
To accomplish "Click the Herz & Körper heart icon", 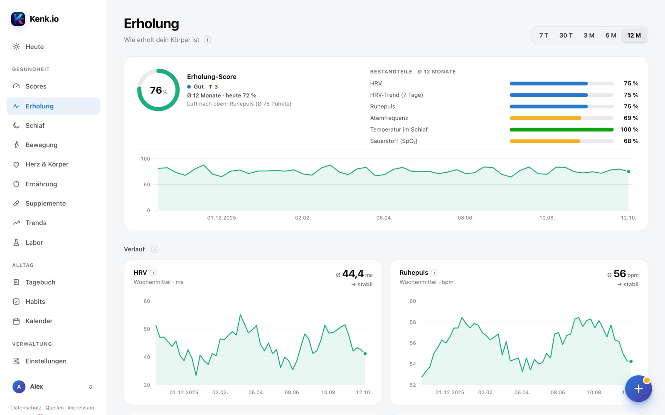I will point(16,164).
